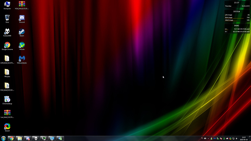Open the Action Center flag icon
The height and width of the screenshot is (141, 251).
pyautogui.click(x=221, y=138)
